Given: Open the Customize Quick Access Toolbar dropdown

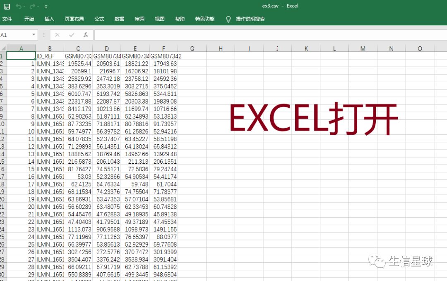Looking at the screenshot, I should point(46,7).
